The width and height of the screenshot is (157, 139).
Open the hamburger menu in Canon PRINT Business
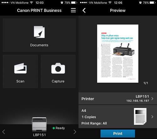click(73, 10)
